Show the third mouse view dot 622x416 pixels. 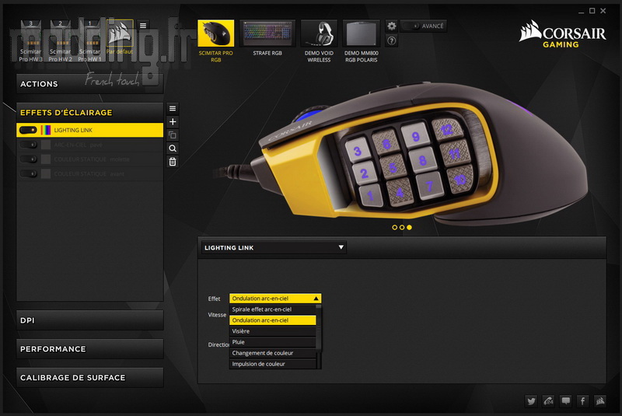tap(410, 228)
